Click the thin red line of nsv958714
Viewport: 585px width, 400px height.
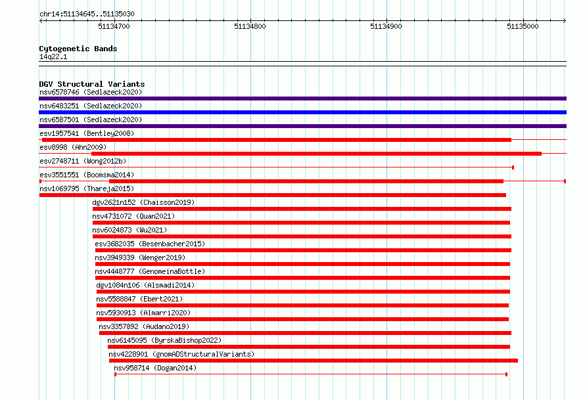tap(311, 374)
